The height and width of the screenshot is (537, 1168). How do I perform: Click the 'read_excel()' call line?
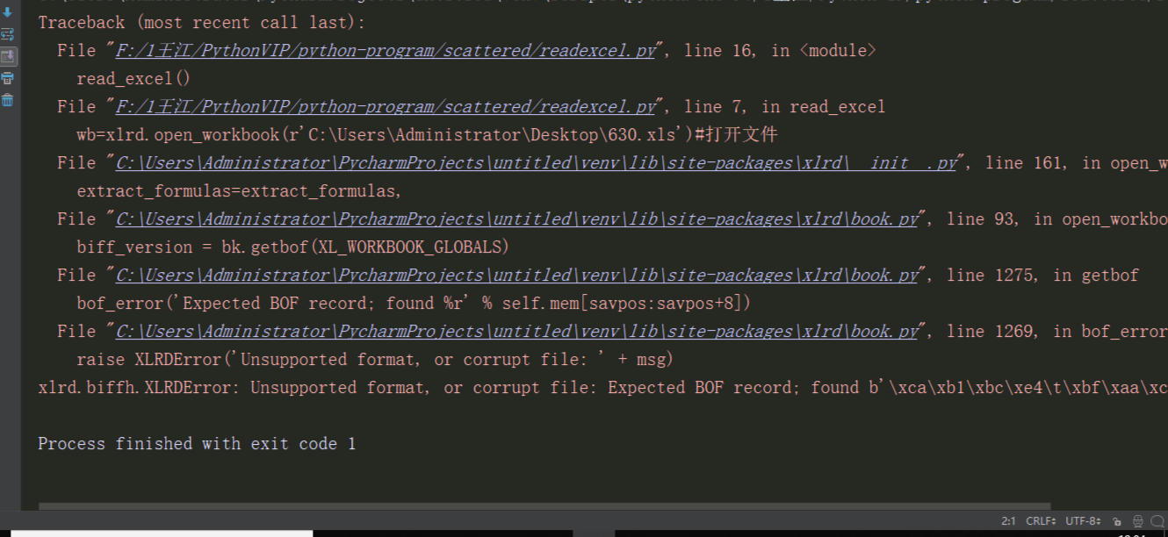[x=133, y=79]
